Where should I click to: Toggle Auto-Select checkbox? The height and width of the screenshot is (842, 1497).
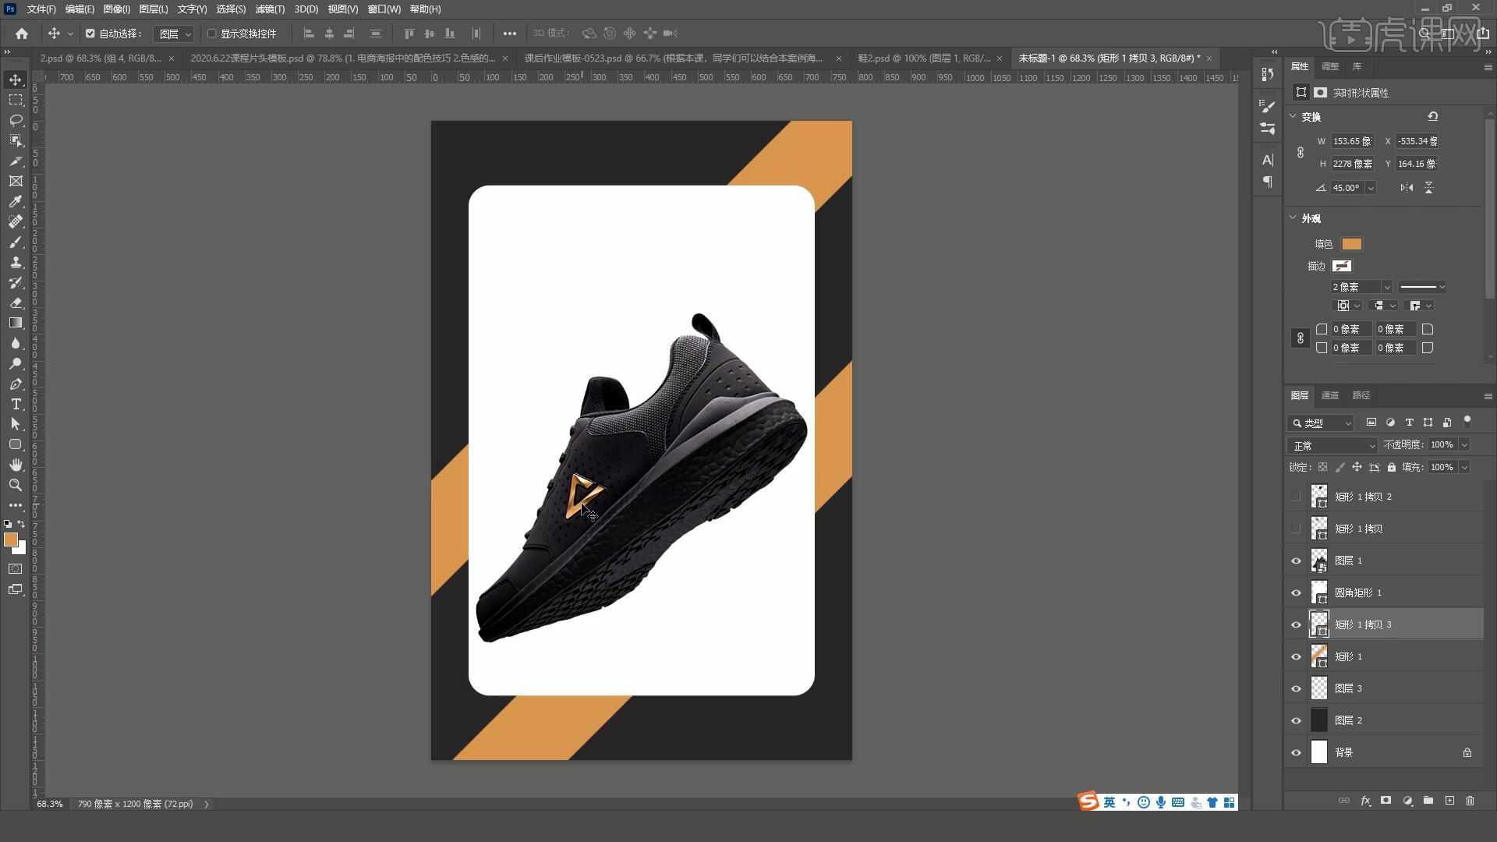tap(90, 34)
